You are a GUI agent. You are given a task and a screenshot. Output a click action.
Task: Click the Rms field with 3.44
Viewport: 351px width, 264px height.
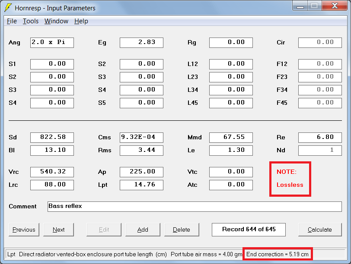(141, 150)
